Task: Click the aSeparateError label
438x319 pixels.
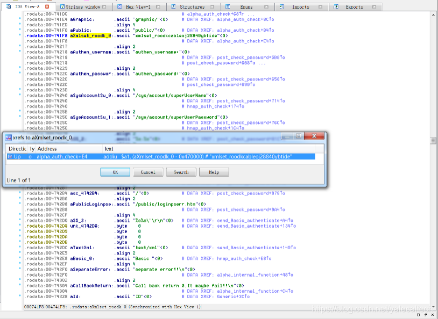Action: (90, 270)
